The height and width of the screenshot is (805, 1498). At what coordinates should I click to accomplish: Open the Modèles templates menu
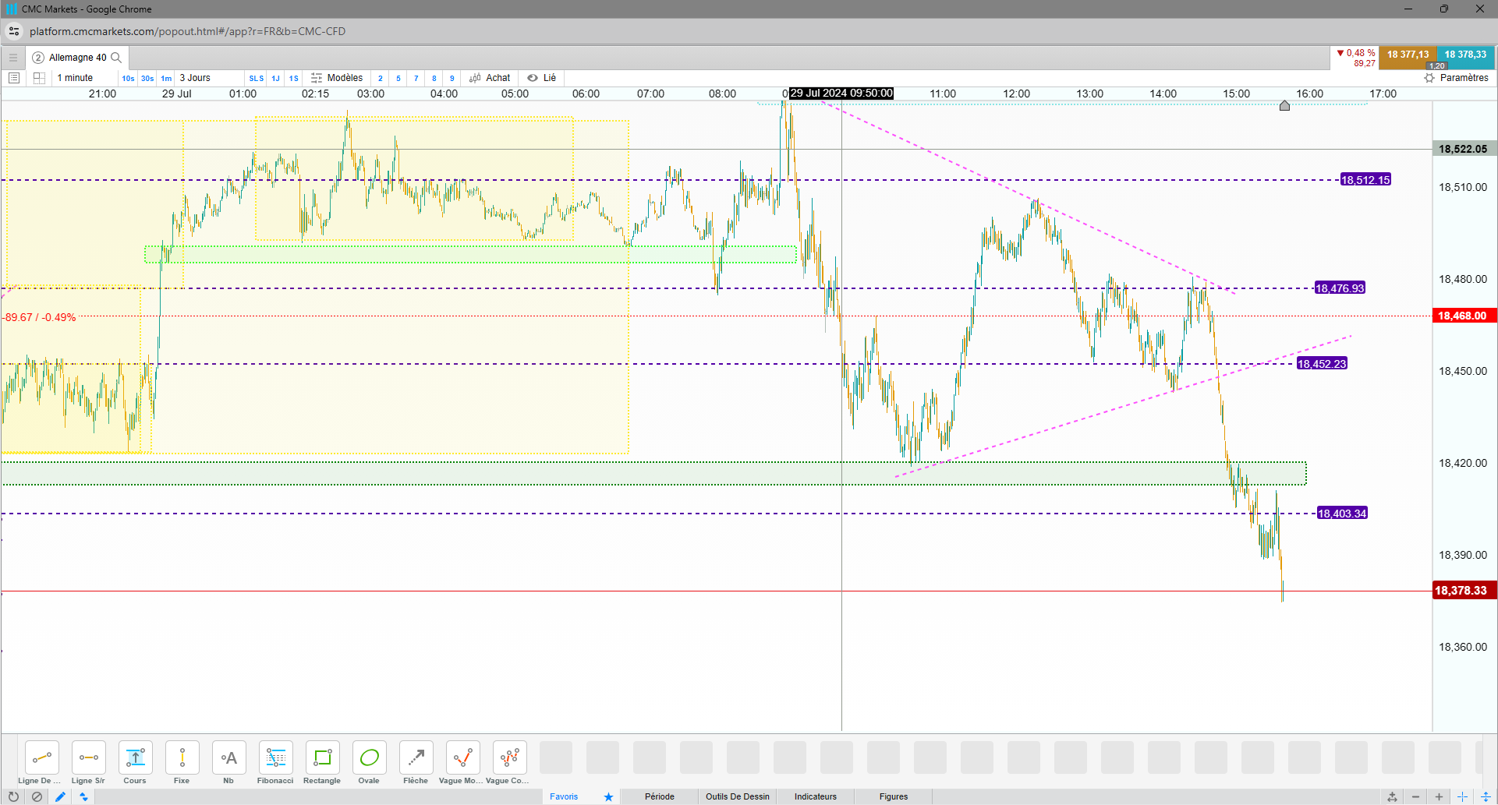click(337, 78)
